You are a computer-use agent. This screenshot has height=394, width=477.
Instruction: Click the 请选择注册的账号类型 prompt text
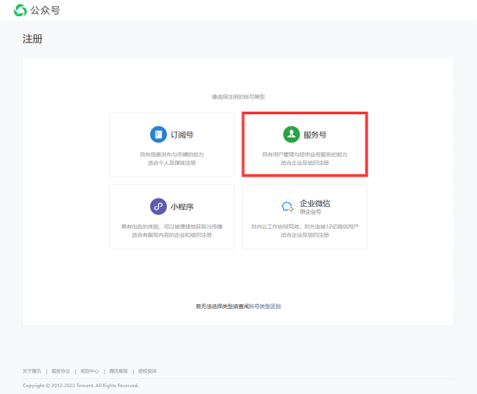pyautogui.click(x=238, y=97)
